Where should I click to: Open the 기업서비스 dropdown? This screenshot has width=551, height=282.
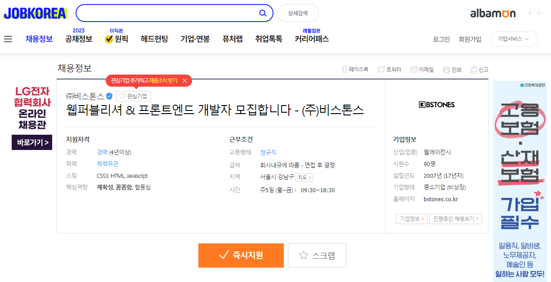(x=514, y=39)
